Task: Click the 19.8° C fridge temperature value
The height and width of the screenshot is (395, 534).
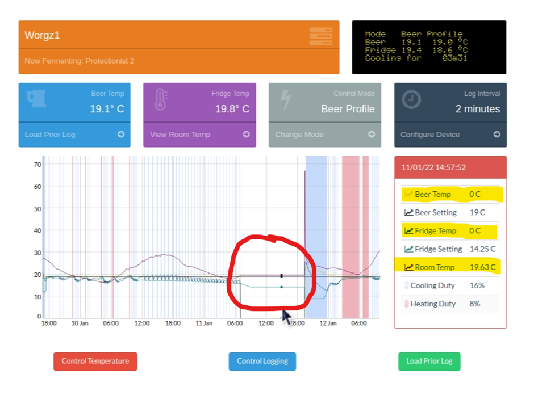Action: click(232, 109)
